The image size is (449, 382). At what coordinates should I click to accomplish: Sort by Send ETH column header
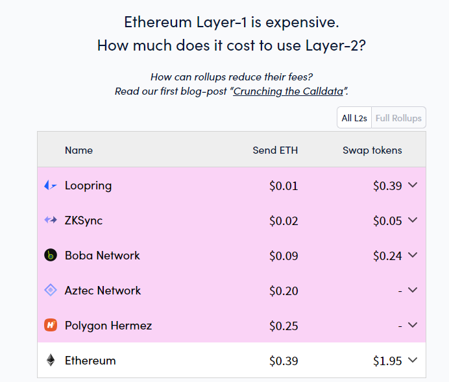coord(275,150)
